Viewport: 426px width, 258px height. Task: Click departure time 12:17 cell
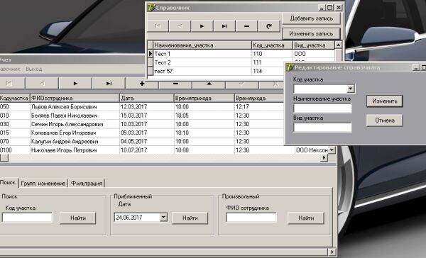[259, 107]
